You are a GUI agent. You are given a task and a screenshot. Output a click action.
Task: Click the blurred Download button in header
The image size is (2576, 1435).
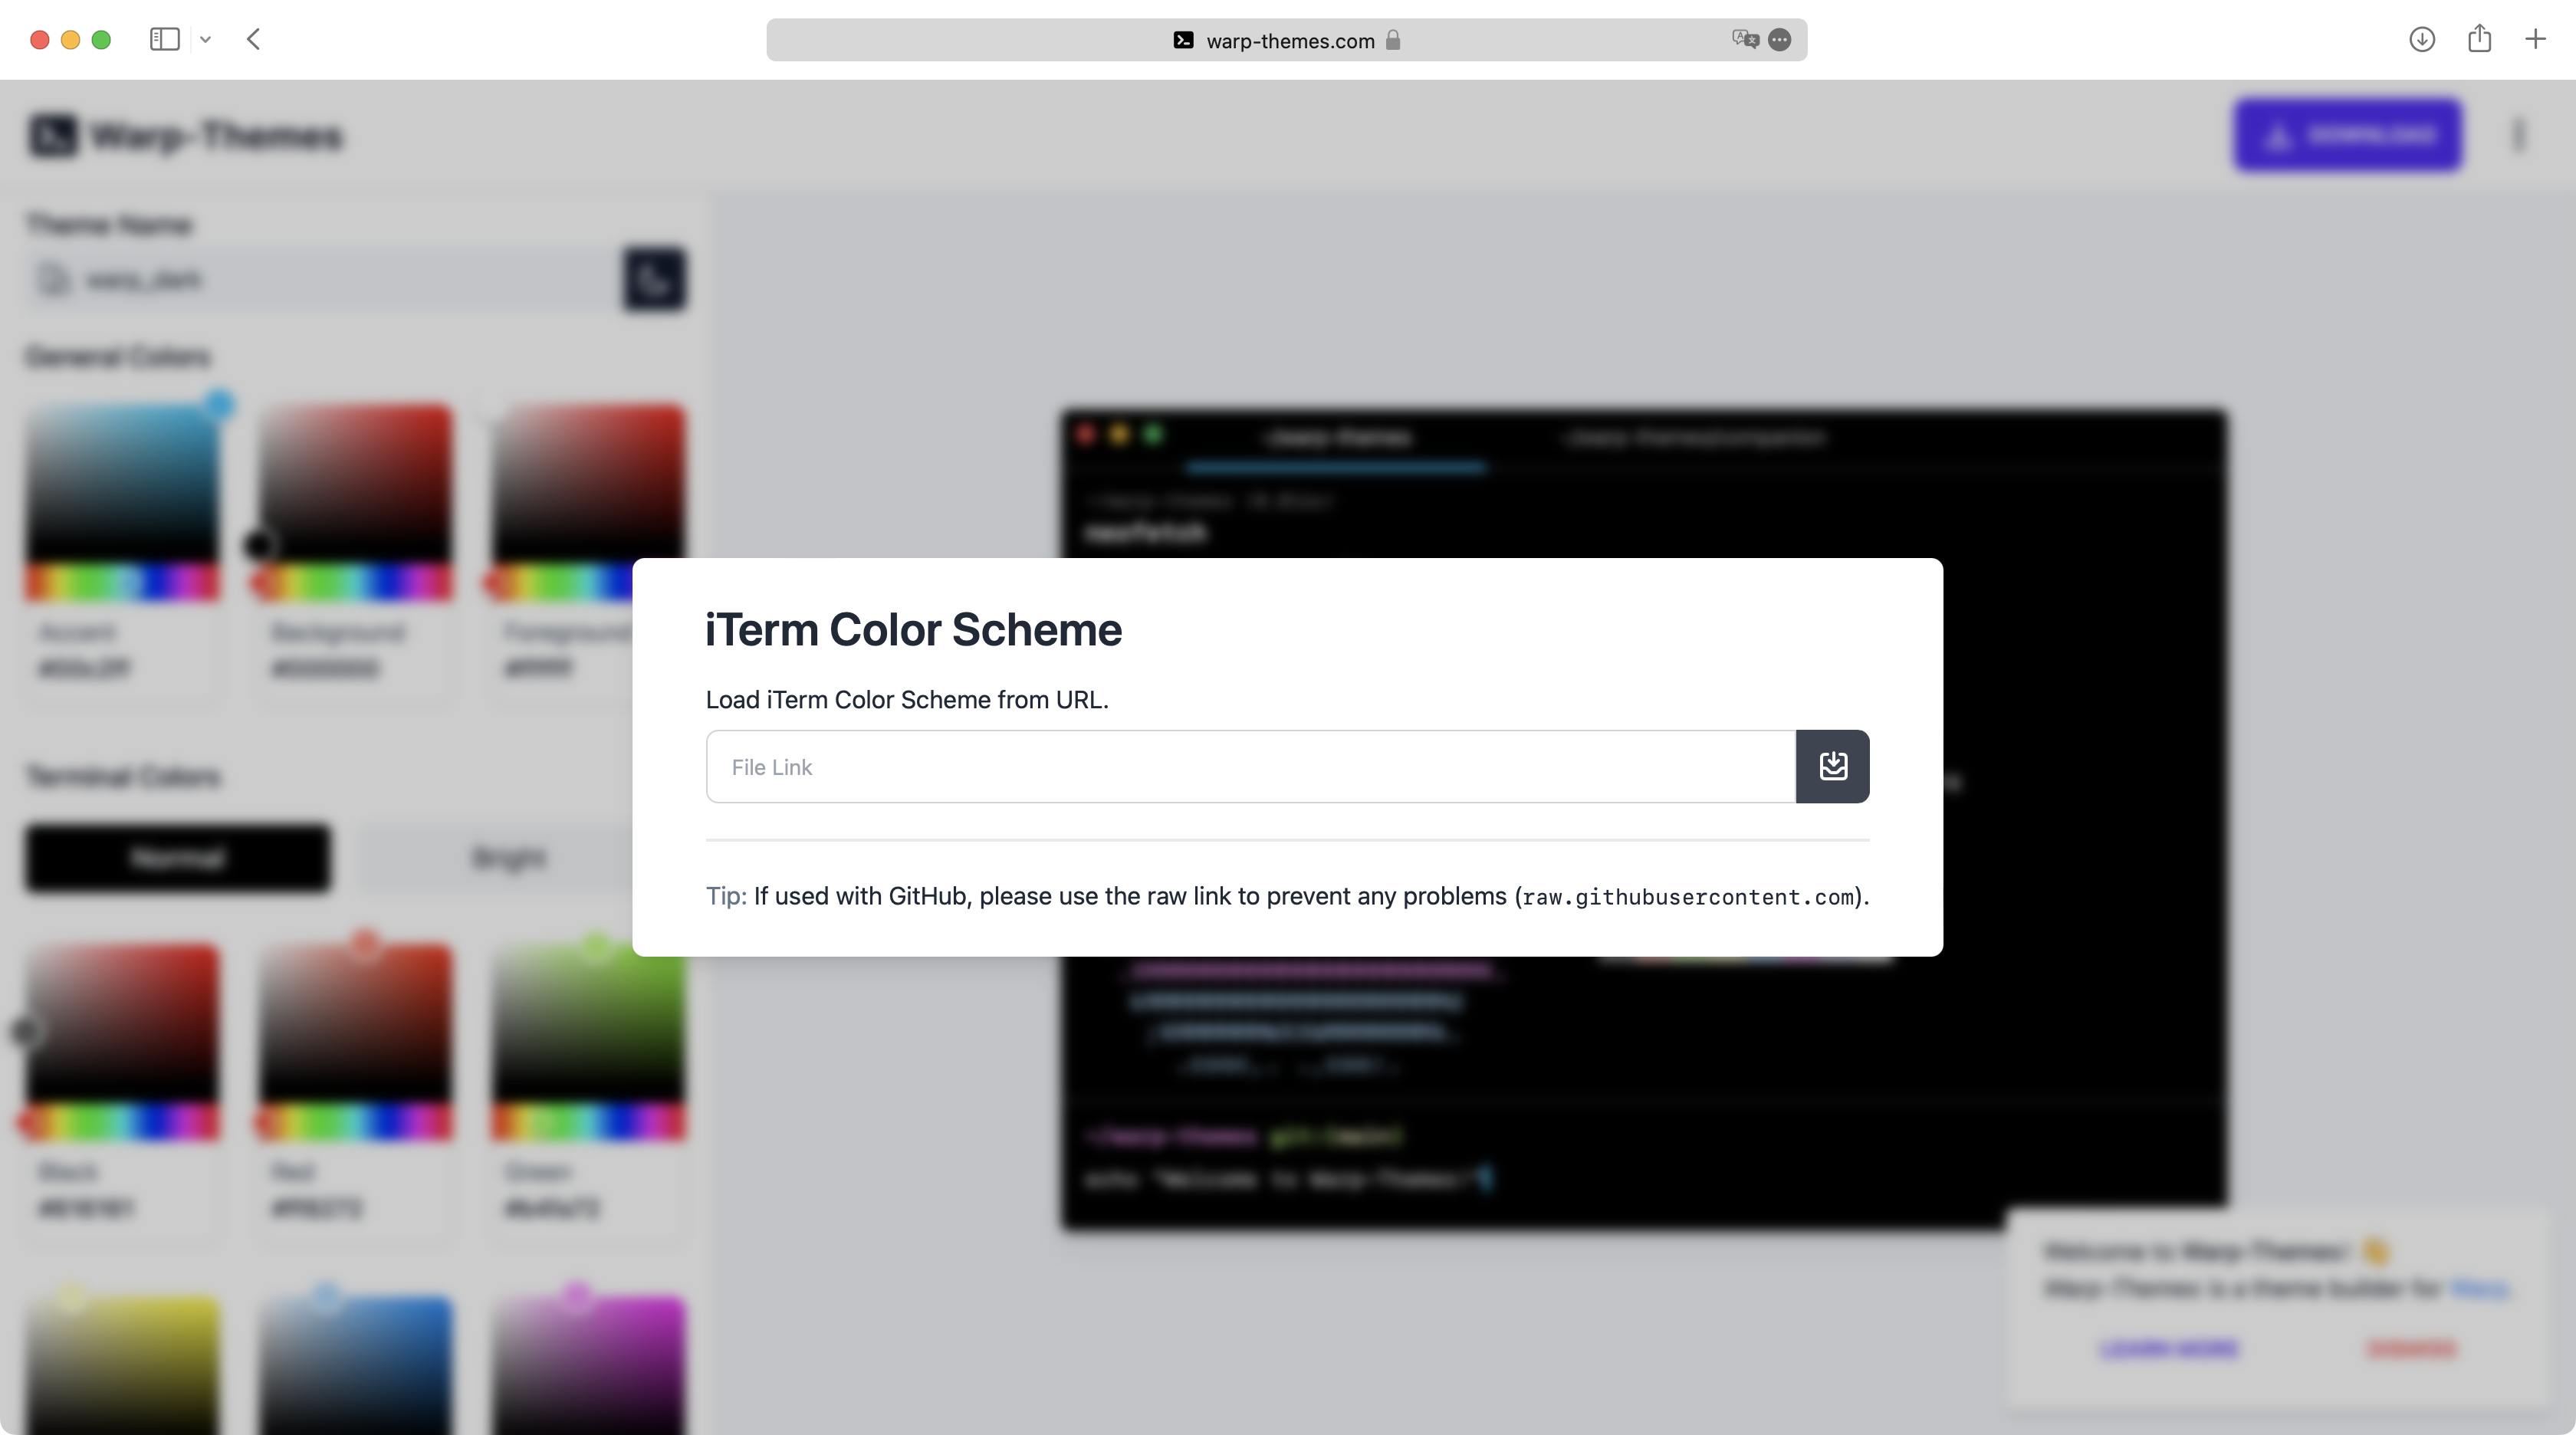pos(2348,135)
